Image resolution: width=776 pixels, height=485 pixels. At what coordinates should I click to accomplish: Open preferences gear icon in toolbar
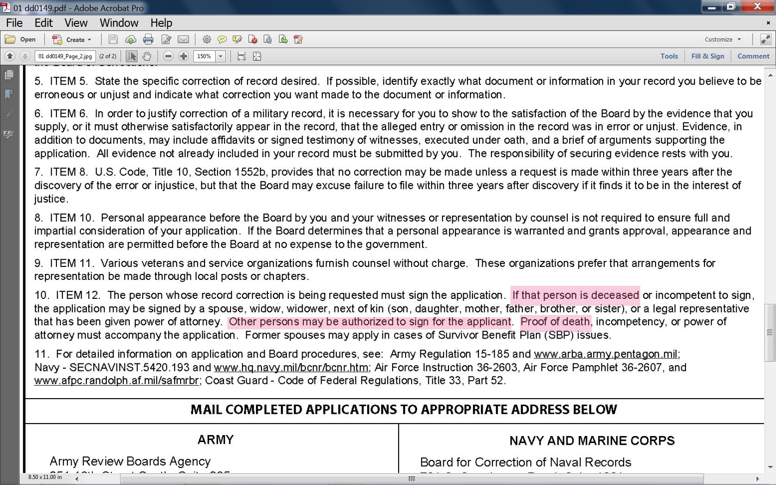[207, 40]
